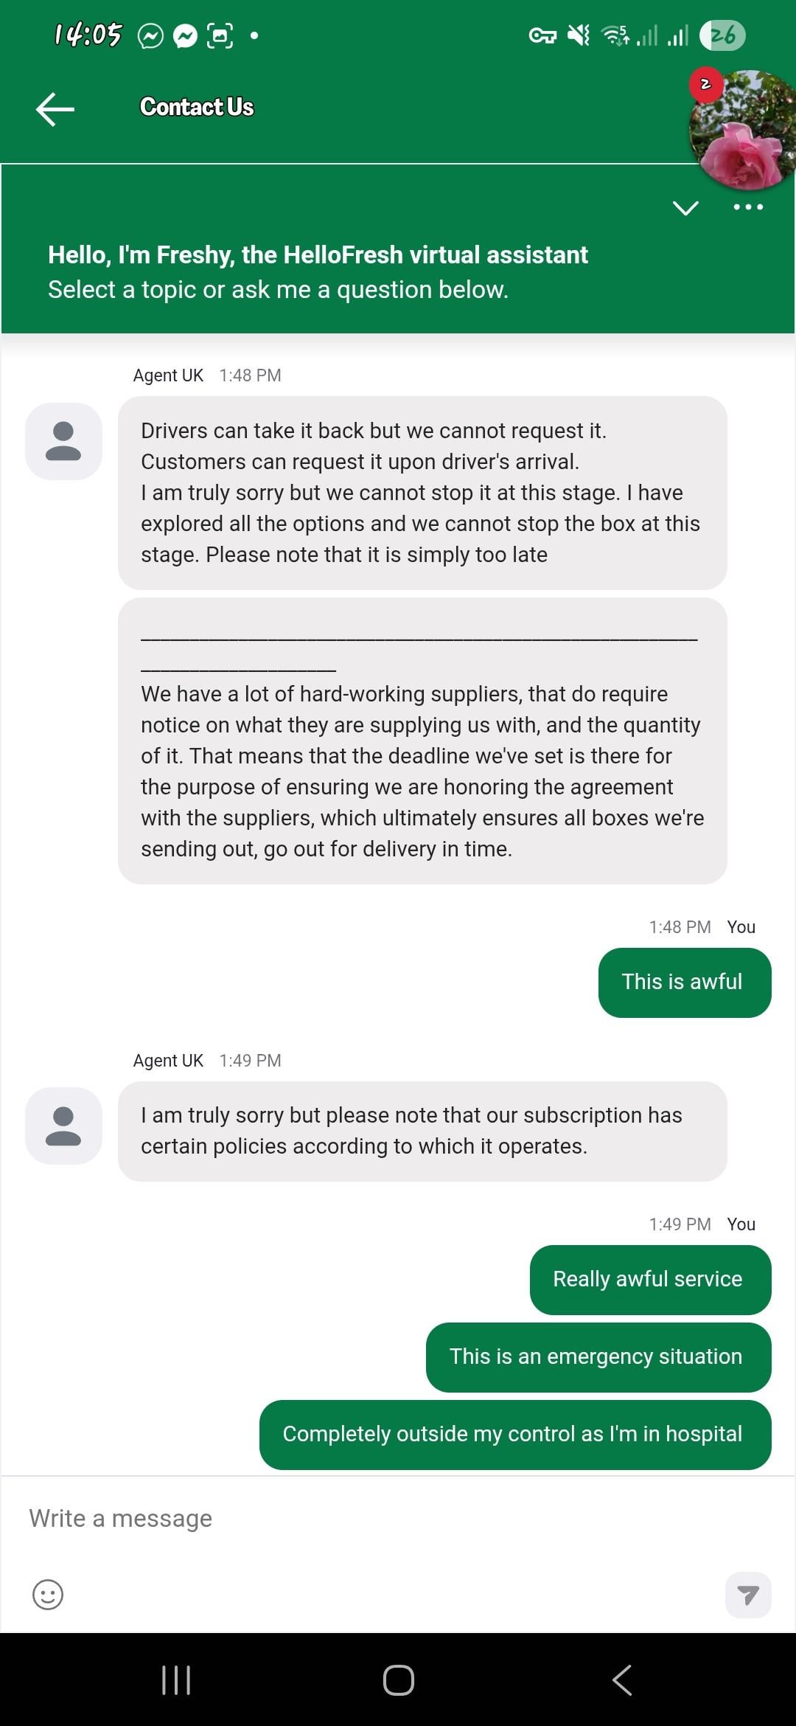Focus the Write a message field

tap(369, 1518)
